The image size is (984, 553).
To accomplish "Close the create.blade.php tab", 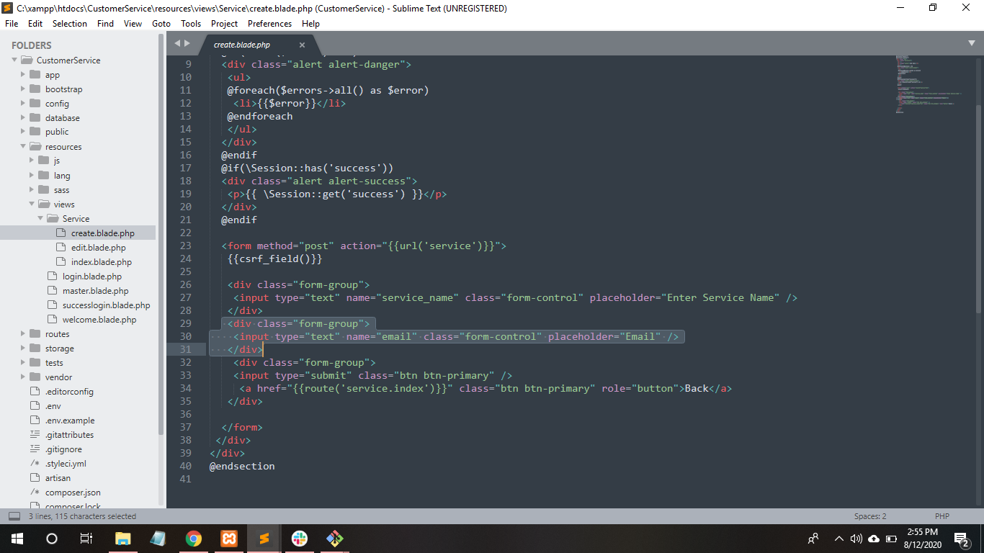I will [x=302, y=45].
